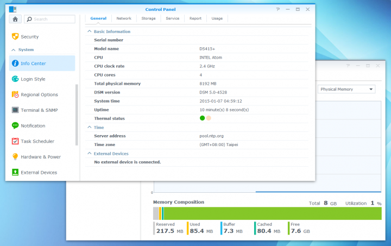The height and width of the screenshot is (246, 391).
Task: Minimize the Control Panel window
Action: point(288,9)
